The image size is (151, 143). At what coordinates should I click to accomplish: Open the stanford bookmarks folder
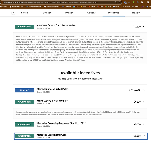126,7
